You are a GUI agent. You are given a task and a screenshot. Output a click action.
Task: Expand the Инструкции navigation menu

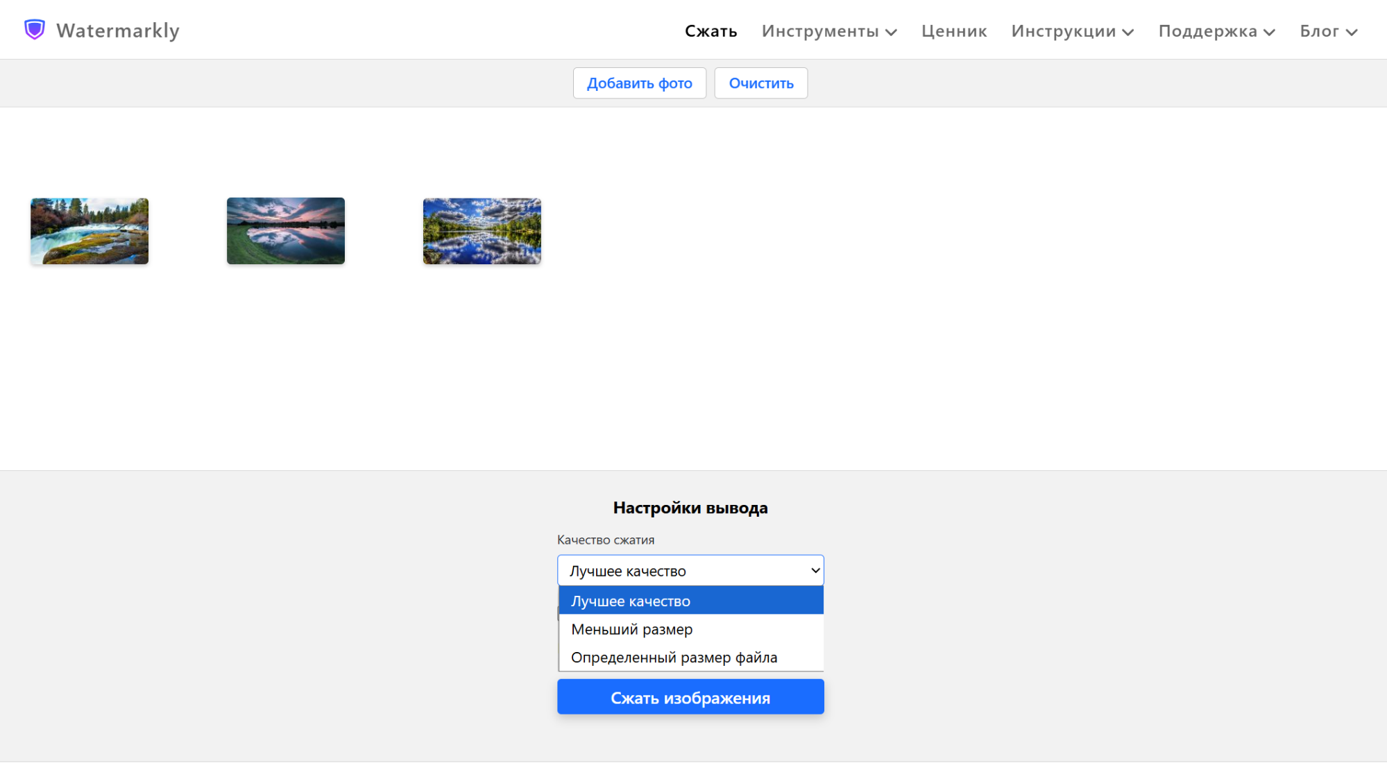1073,31
